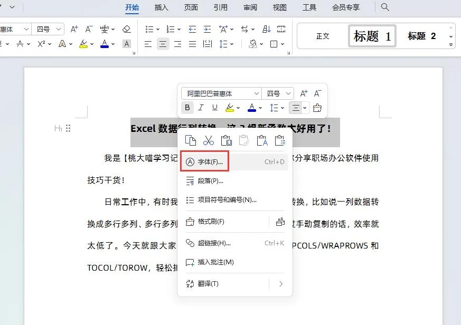Toggle underline in the floating toolbar

[x=215, y=108]
